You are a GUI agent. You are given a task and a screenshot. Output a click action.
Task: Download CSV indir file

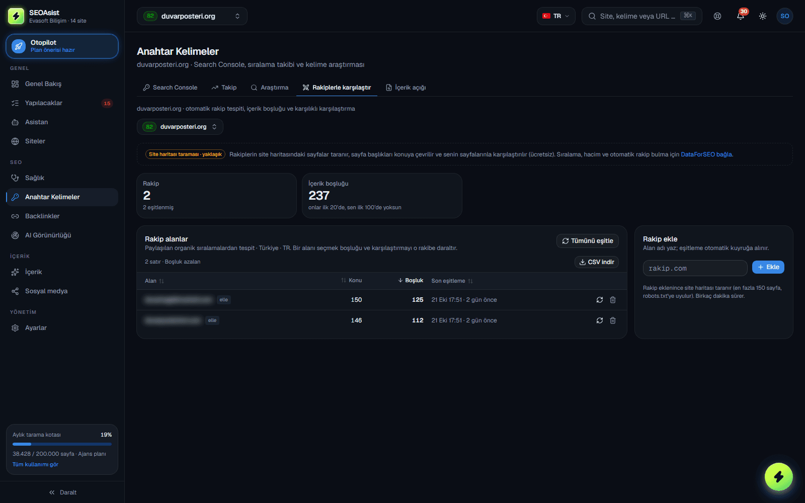point(597,262)
